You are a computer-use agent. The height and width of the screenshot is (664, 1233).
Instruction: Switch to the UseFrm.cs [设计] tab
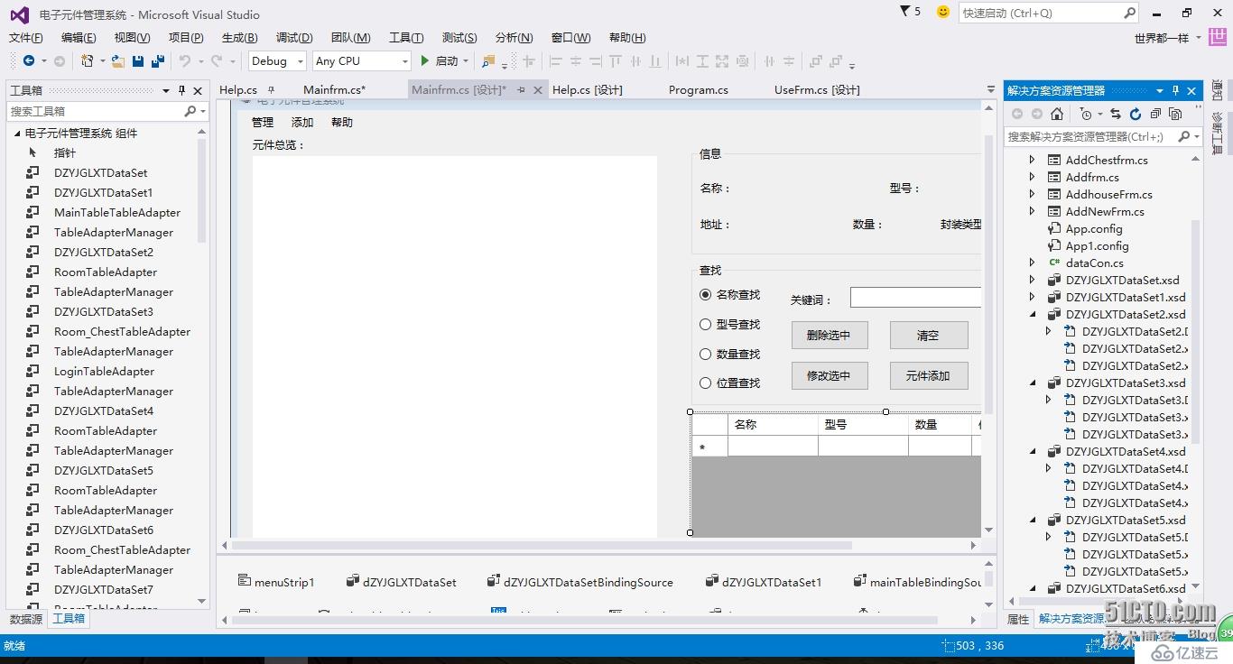pos(817,89)
